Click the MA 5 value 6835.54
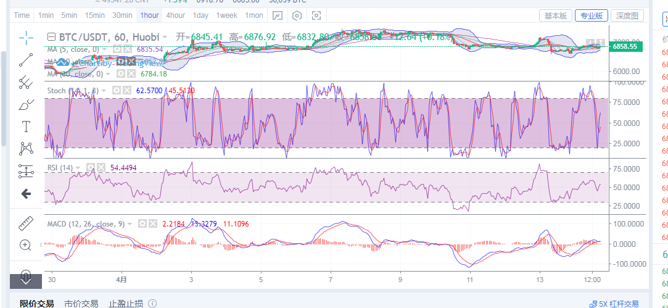Viewport: 668px width, 308px height. (x=150, y=49)
